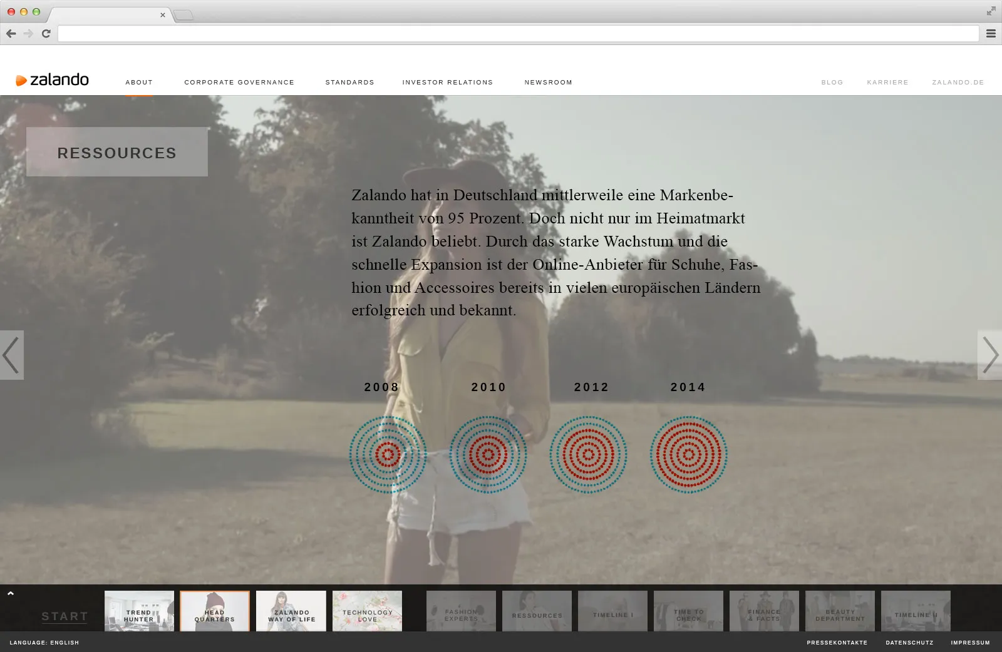Click the 2010 year label

pos(488,387)
